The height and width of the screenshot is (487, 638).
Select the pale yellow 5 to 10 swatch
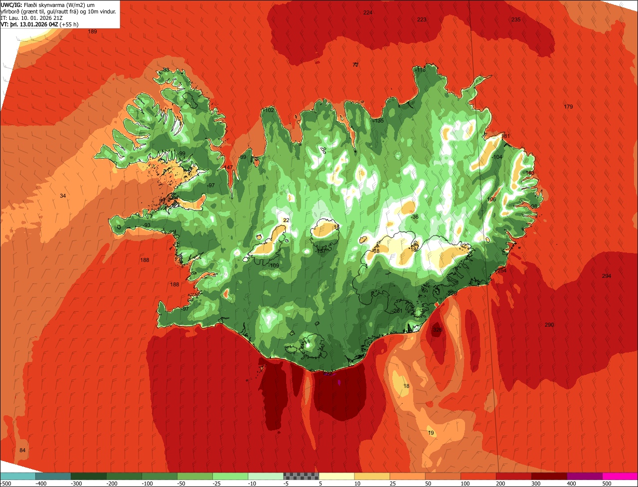336,476
